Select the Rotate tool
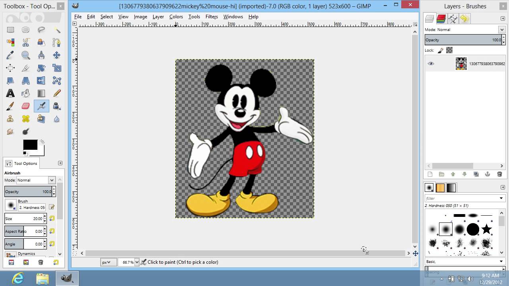Screen dimensions: 509x286 click(41, 68)
